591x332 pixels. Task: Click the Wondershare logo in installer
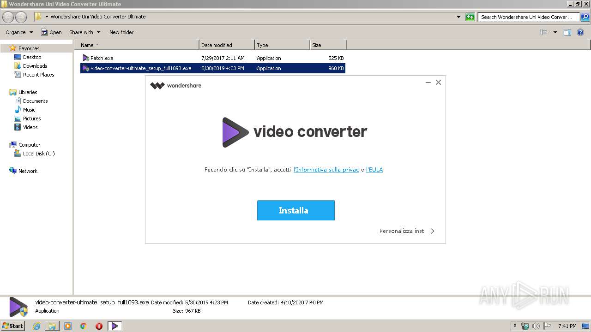[176, 85]
